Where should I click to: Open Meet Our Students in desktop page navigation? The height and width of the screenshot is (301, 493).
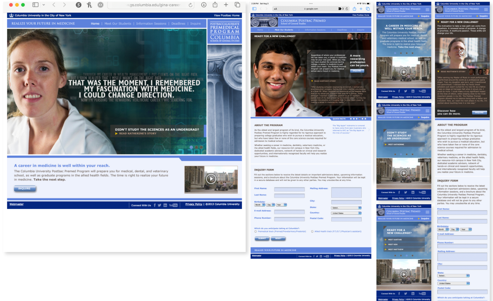117,24
